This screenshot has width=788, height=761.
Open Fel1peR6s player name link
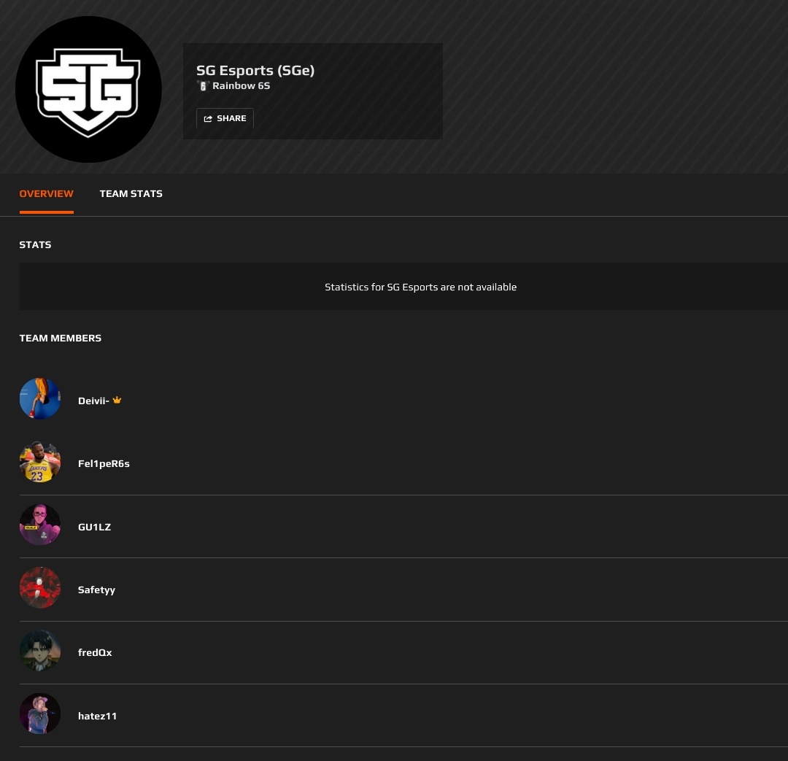pos(104,463)
